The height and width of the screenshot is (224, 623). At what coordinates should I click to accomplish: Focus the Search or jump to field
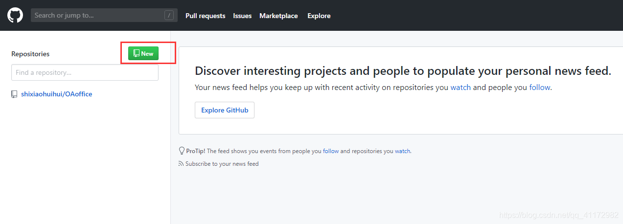click(104, 15)
